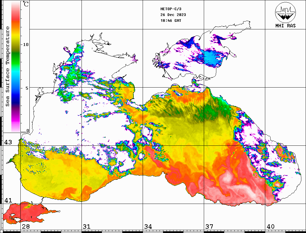
Task: Click the 'MHI RAS' label text
Action: [x=286, y=26]
